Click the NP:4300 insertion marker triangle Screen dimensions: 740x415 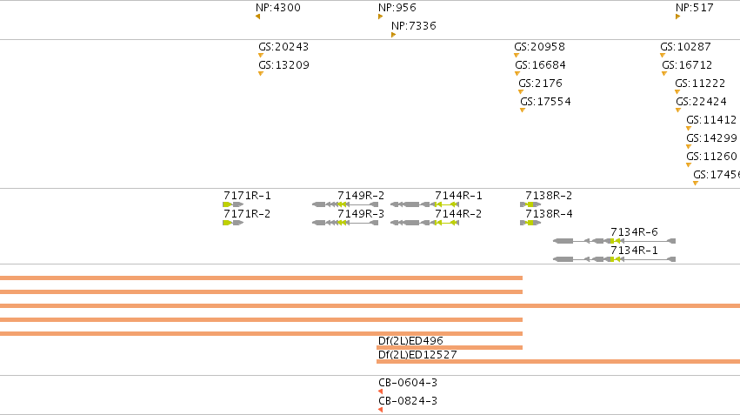[x=257, y=17]
